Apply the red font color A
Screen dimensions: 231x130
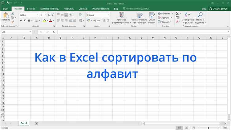pos(51,20)
